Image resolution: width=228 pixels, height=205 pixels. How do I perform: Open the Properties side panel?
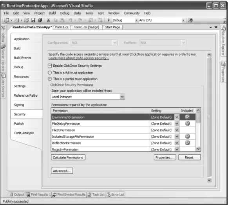[x=223, y=72]
